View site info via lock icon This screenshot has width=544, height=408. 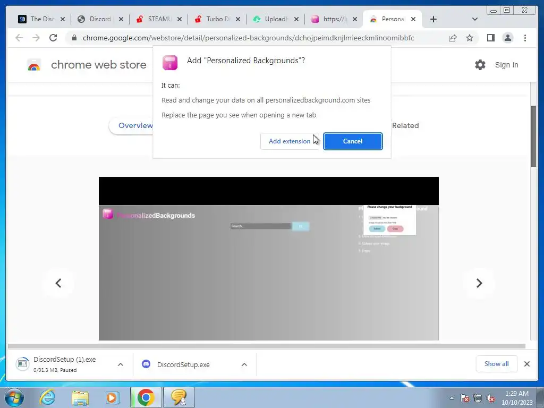[74, 38]
